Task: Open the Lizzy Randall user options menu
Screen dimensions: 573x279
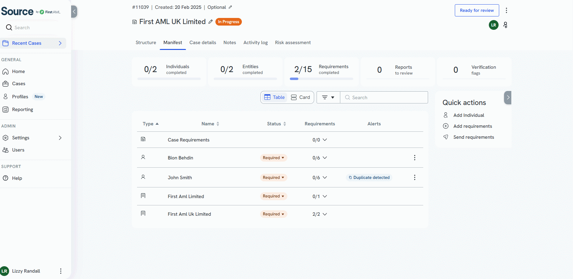Action: [61, 271]
